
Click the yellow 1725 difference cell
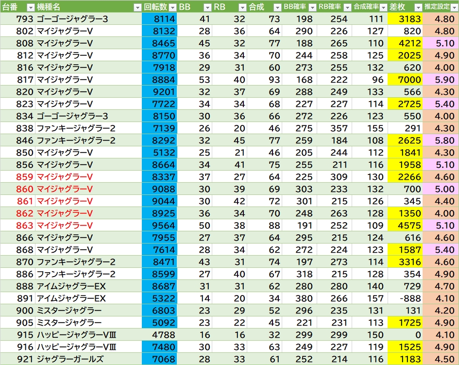(405, 323)
